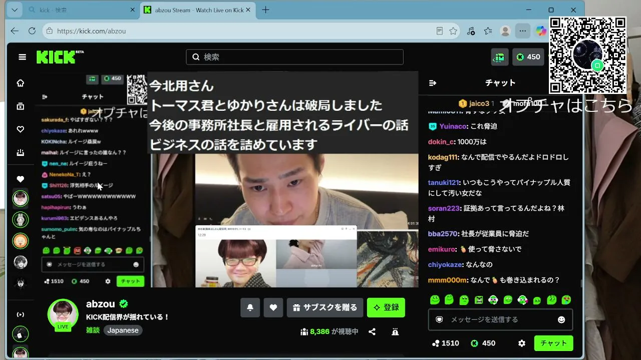641x360 pixels.
Task: Insert the heart-eyes drooling emote
Action: pyautogui.click(x=566, y=300)
